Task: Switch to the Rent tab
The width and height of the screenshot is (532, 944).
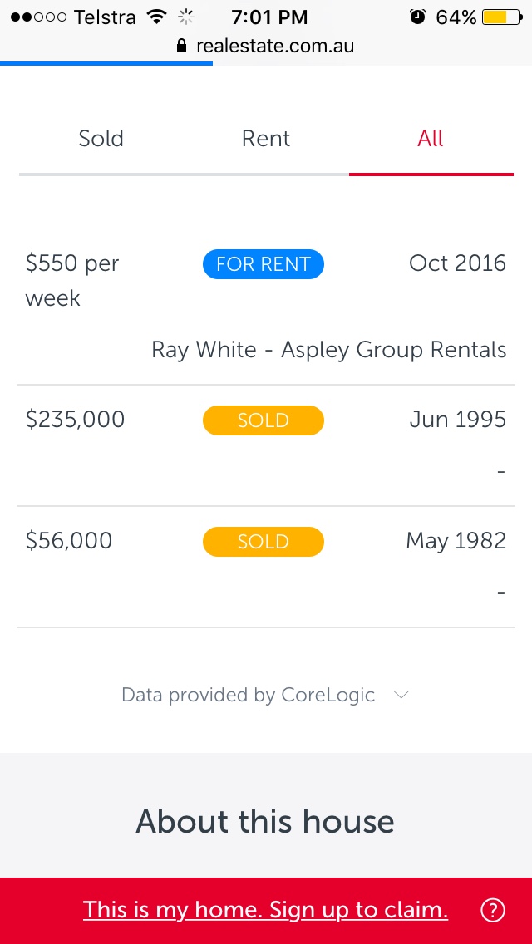Action: pyautogui.click(x=266, y=138)
